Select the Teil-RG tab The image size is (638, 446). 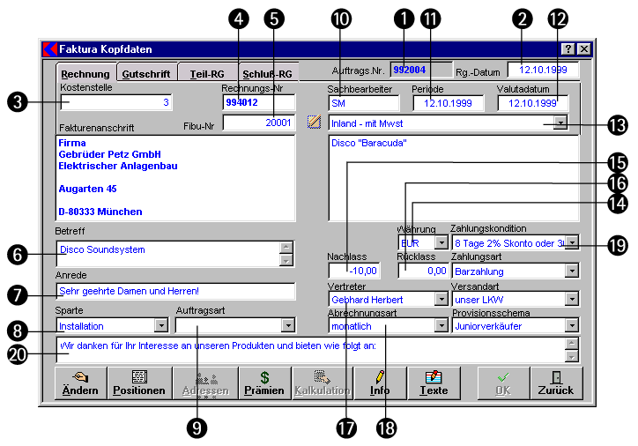[x=206, y=74]
